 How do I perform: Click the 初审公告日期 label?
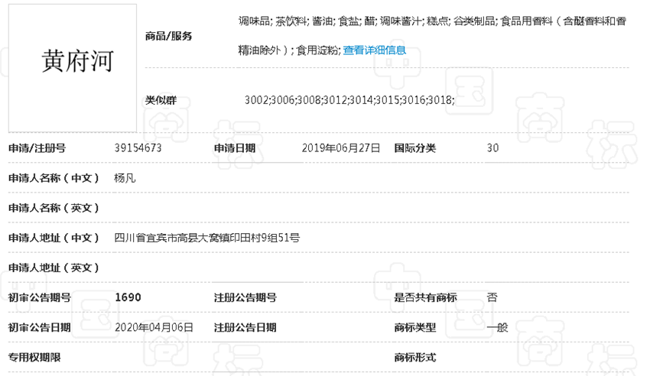(x=40, y=327)
